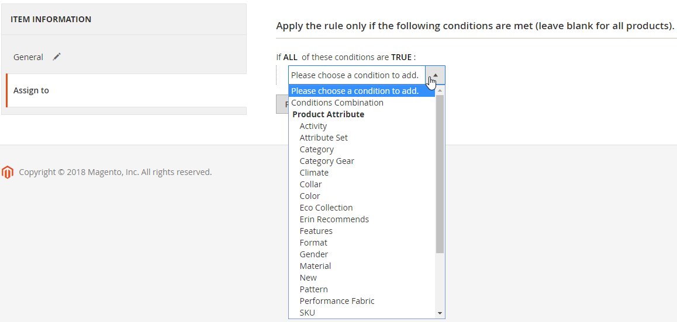The width and height of the screenshot is (677, 322).
Task: Click the ALL aggregator link
Action: click(290, 57)
